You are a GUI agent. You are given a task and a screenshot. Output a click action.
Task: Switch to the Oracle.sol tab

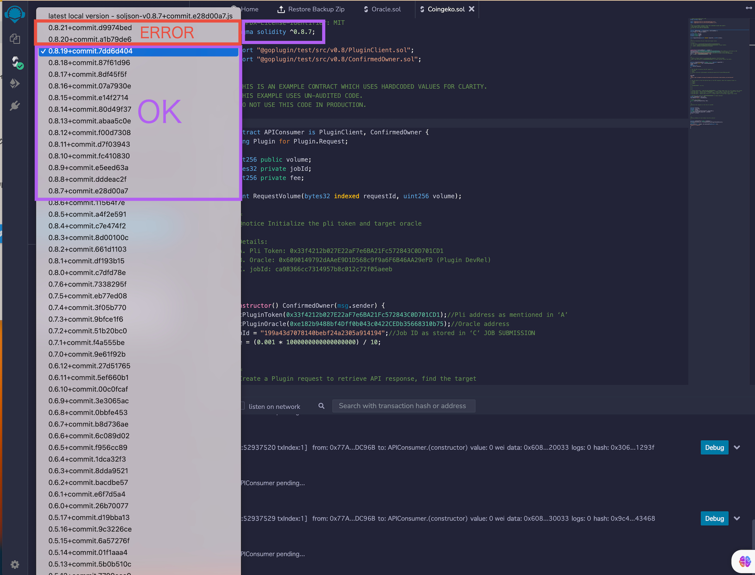click(385, 9)
